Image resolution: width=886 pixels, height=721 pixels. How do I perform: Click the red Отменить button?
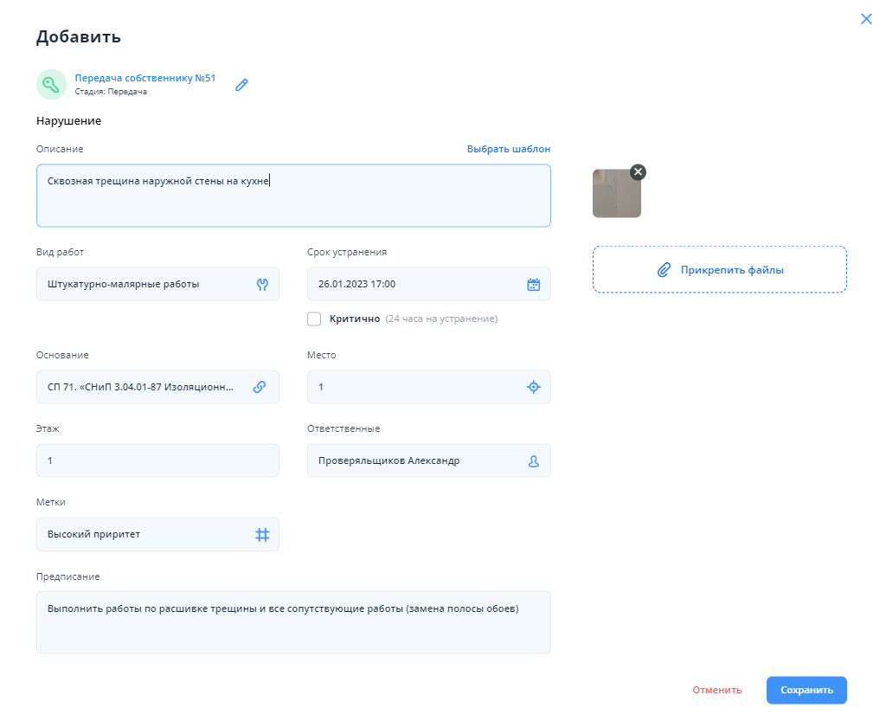(716, 690)
